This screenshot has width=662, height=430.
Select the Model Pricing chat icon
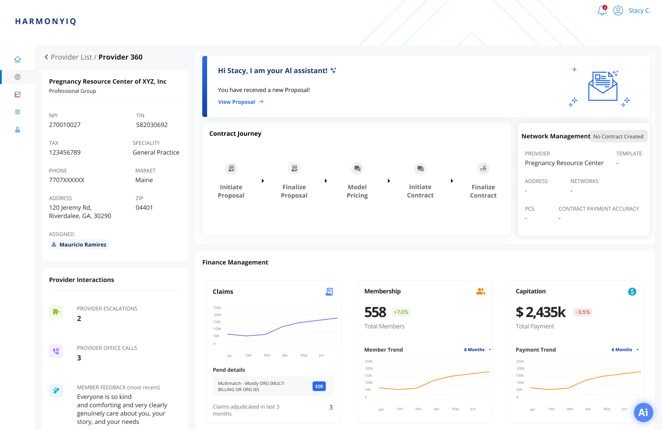(x=357, y=169)
